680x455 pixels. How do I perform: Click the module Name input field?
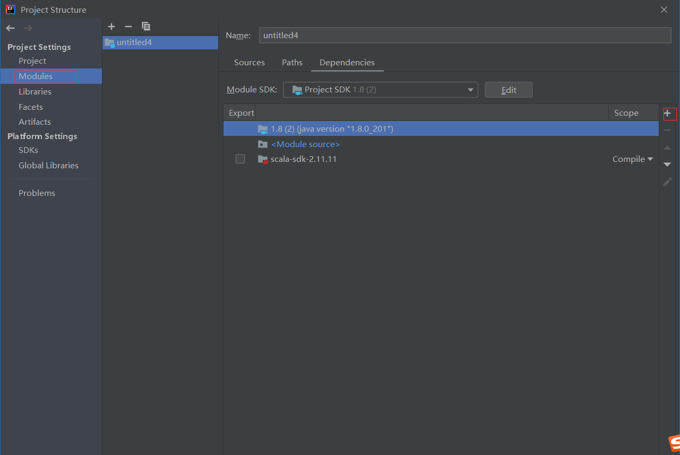click(x=465, y=35)
